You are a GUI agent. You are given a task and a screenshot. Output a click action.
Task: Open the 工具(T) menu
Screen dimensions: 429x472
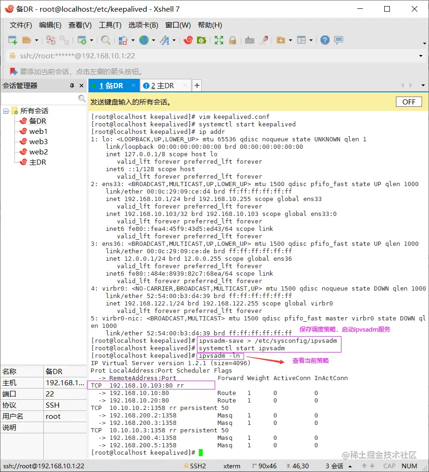[110, 25]
